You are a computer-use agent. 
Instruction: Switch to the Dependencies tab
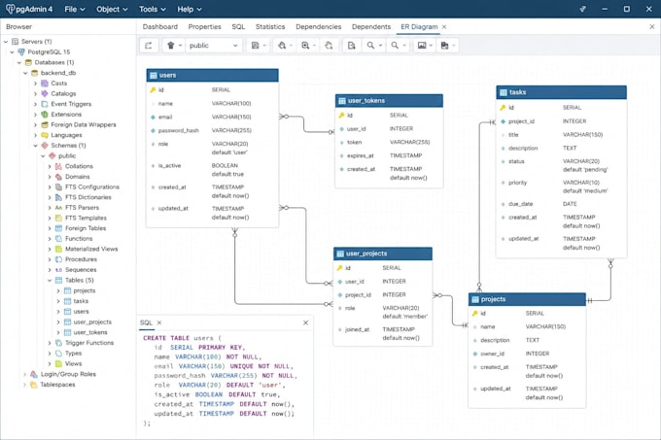(318, 26)
